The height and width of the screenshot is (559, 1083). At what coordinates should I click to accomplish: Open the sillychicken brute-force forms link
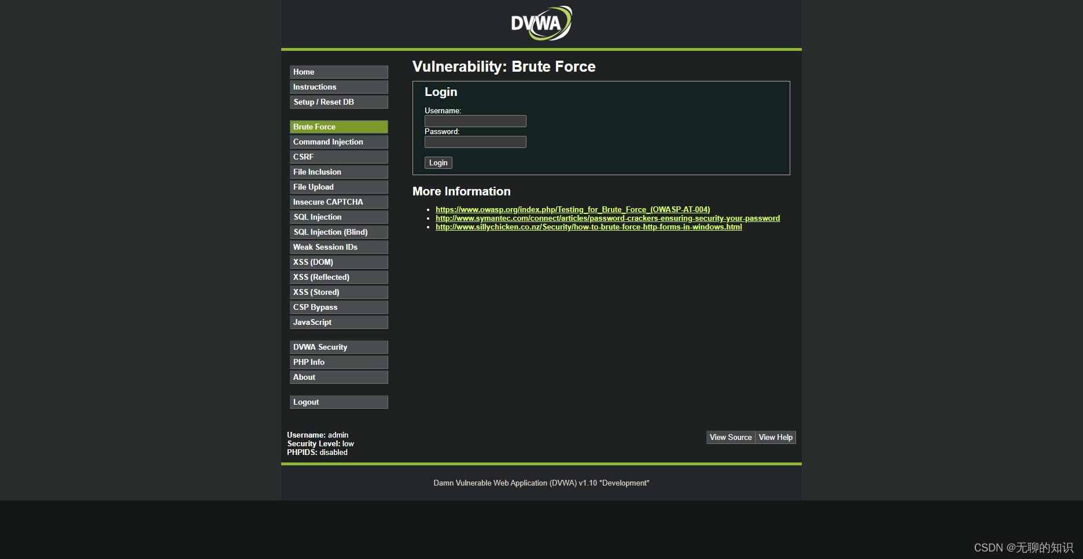(588, 227)
